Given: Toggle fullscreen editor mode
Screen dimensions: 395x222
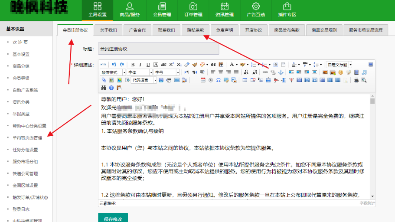Looking at the screenshot, I should point(371,65).
